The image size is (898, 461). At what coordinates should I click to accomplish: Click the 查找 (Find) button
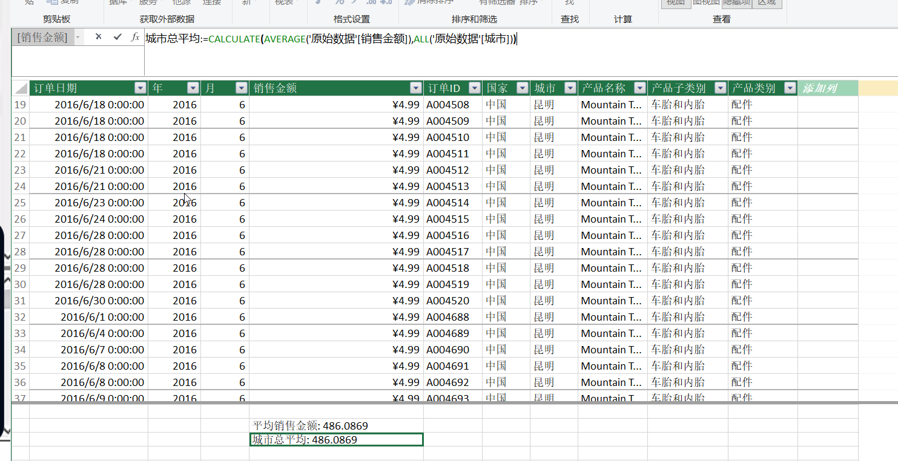click(568, 3)
